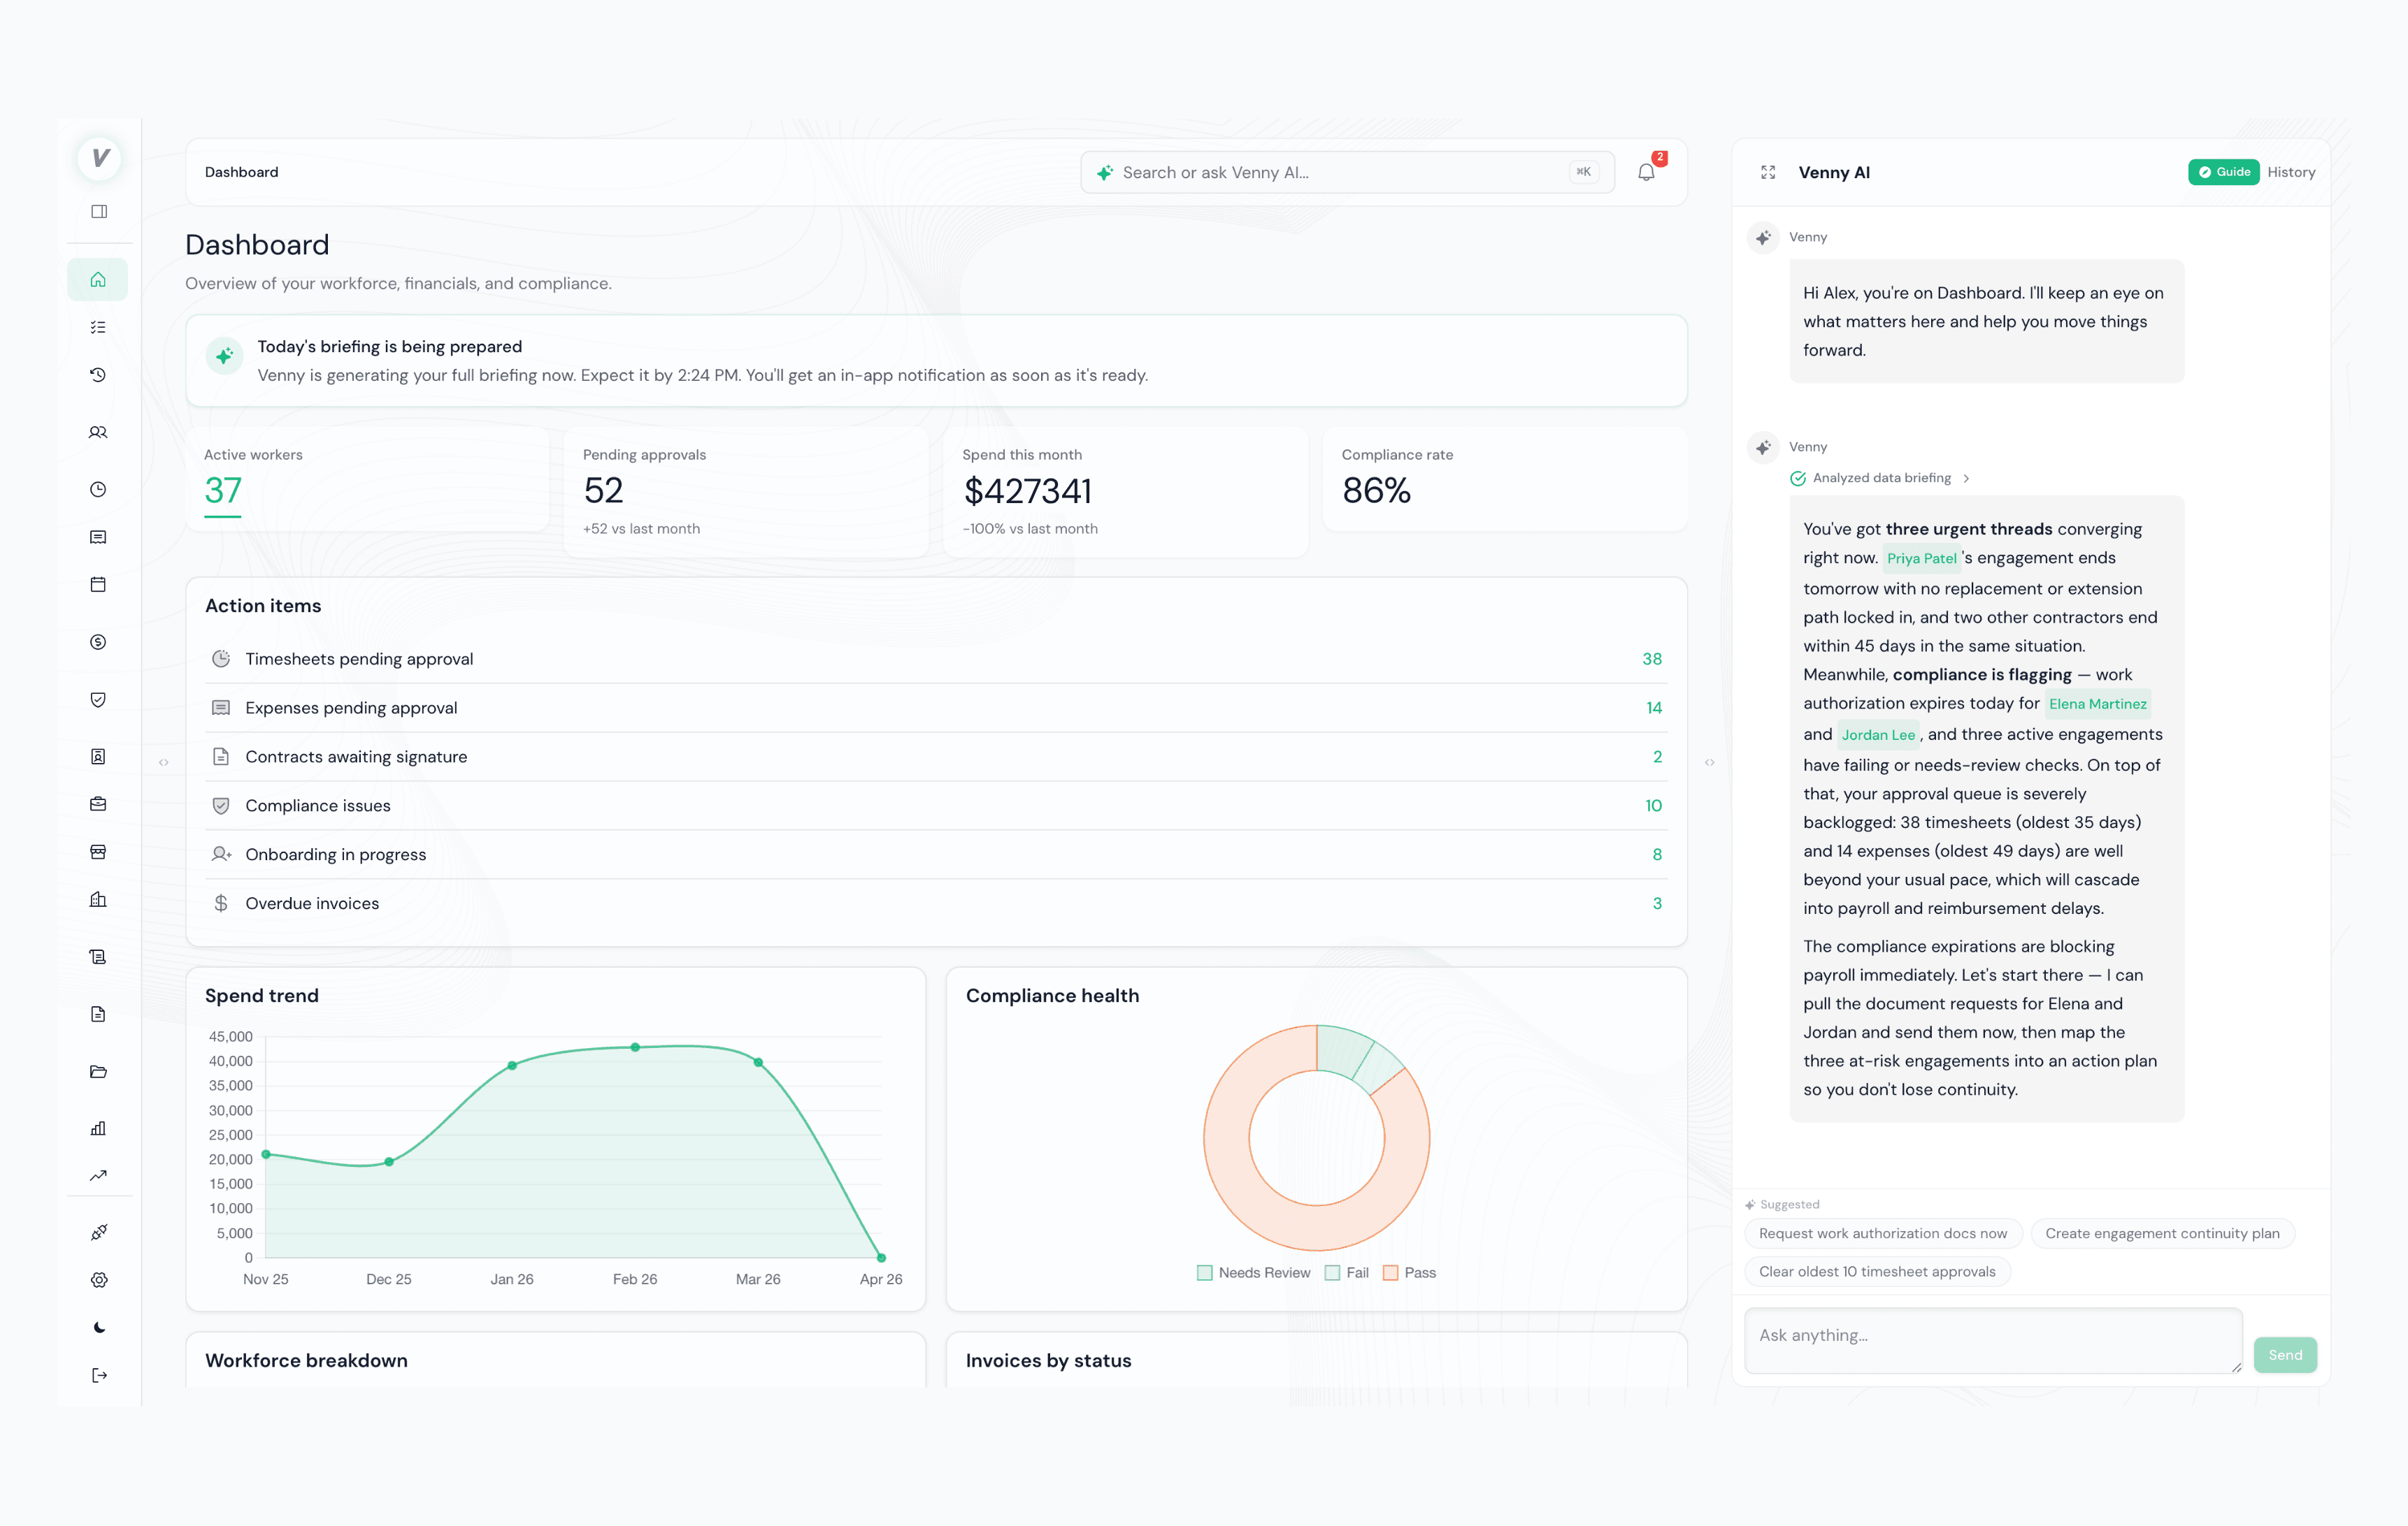Enable the Guide mode in Venny AI
This screenshot has width=2408, height=1526.
coord(2223,171)
